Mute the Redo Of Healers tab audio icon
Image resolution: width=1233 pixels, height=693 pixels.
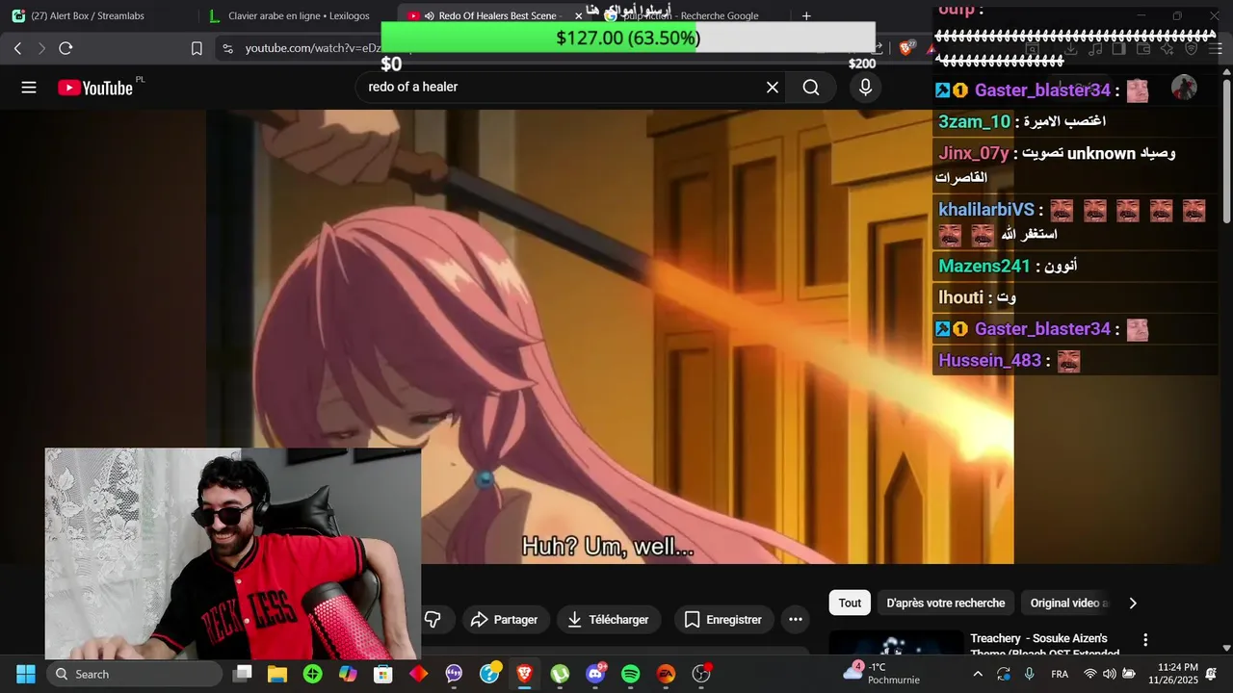point(429,15)
